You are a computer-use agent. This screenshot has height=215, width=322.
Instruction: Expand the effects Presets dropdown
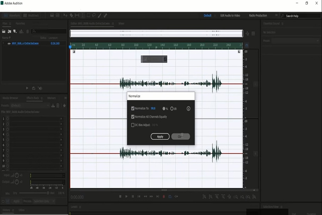click(x=30, y=106)
